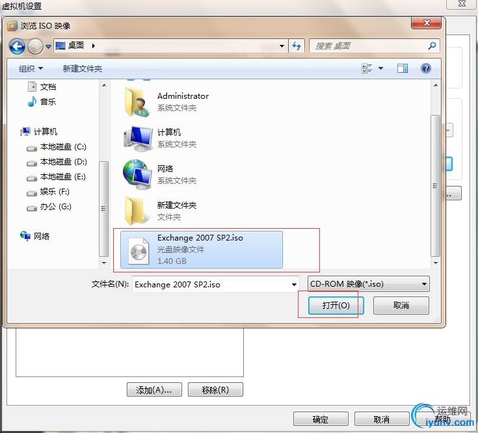Image resolution: width=478 pixels, height=433 pixels.
Task: Select the Administrator system folder name
Action: click(183, 96)
